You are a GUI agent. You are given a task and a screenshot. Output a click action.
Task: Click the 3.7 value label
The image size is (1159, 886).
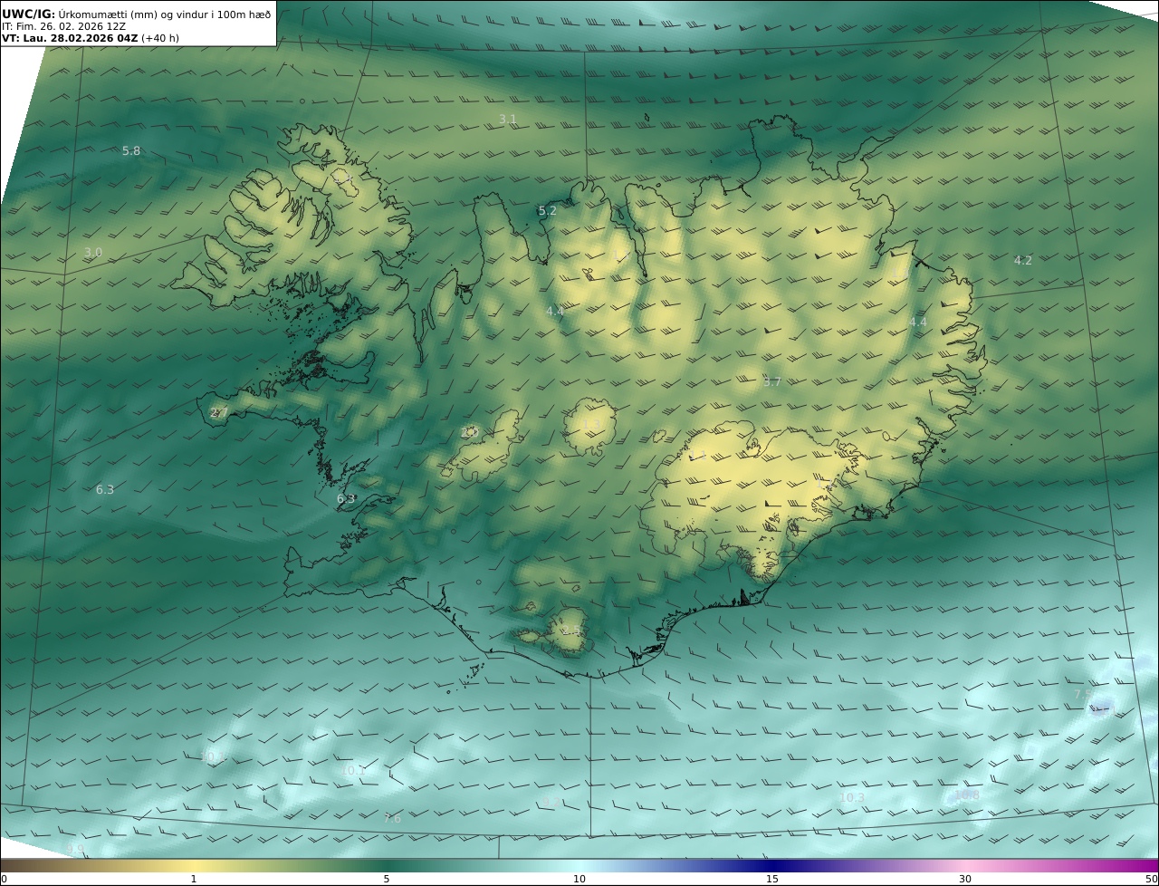click(772, 382)
